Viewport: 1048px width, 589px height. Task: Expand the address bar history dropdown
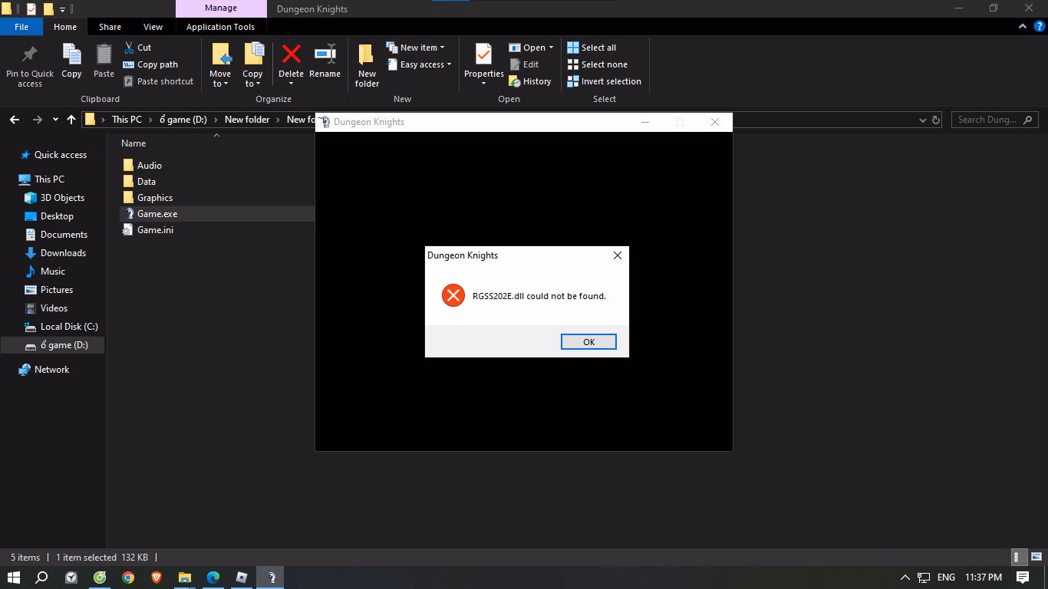pyautogui.click(x=922, y=120)
